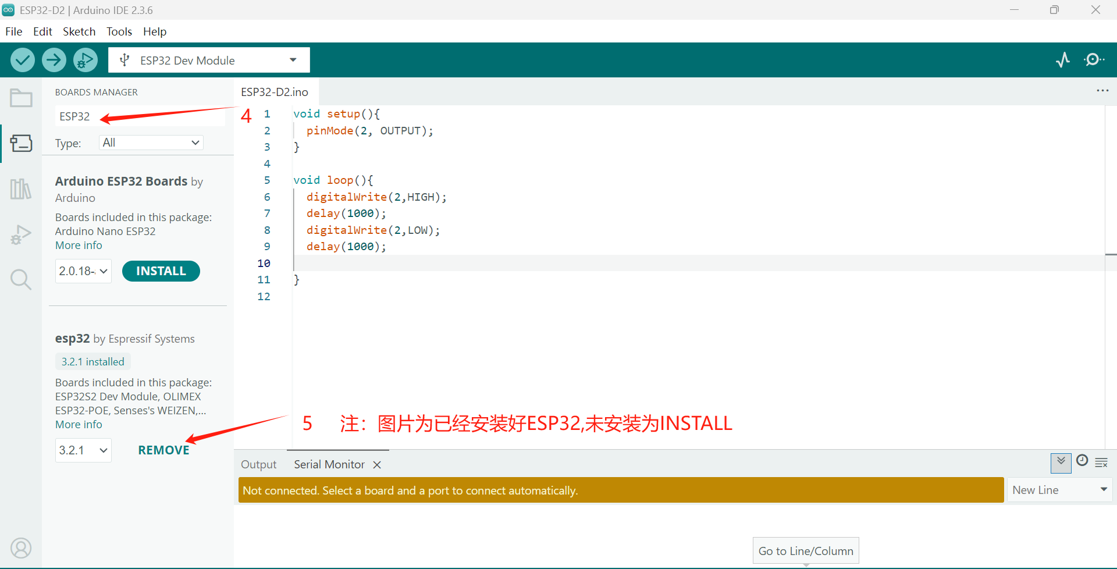Switch to the Output tab
The image size is (1117, 569).
click(x=259, y=464)
